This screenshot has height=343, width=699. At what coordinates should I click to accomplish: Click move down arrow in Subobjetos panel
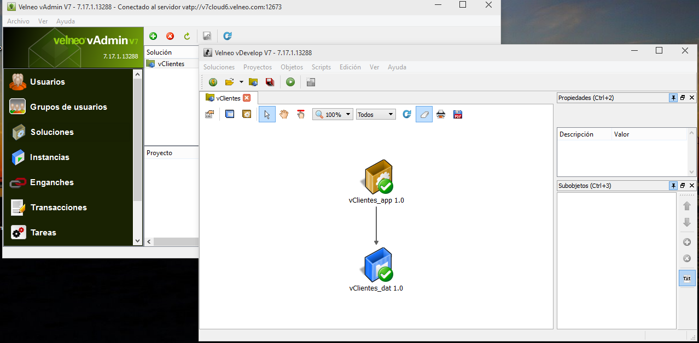687,222
